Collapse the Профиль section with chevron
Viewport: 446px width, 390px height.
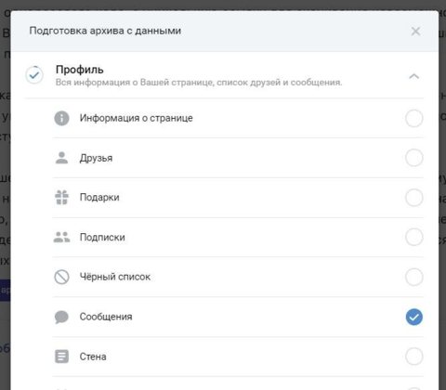(x=414, y=76)
